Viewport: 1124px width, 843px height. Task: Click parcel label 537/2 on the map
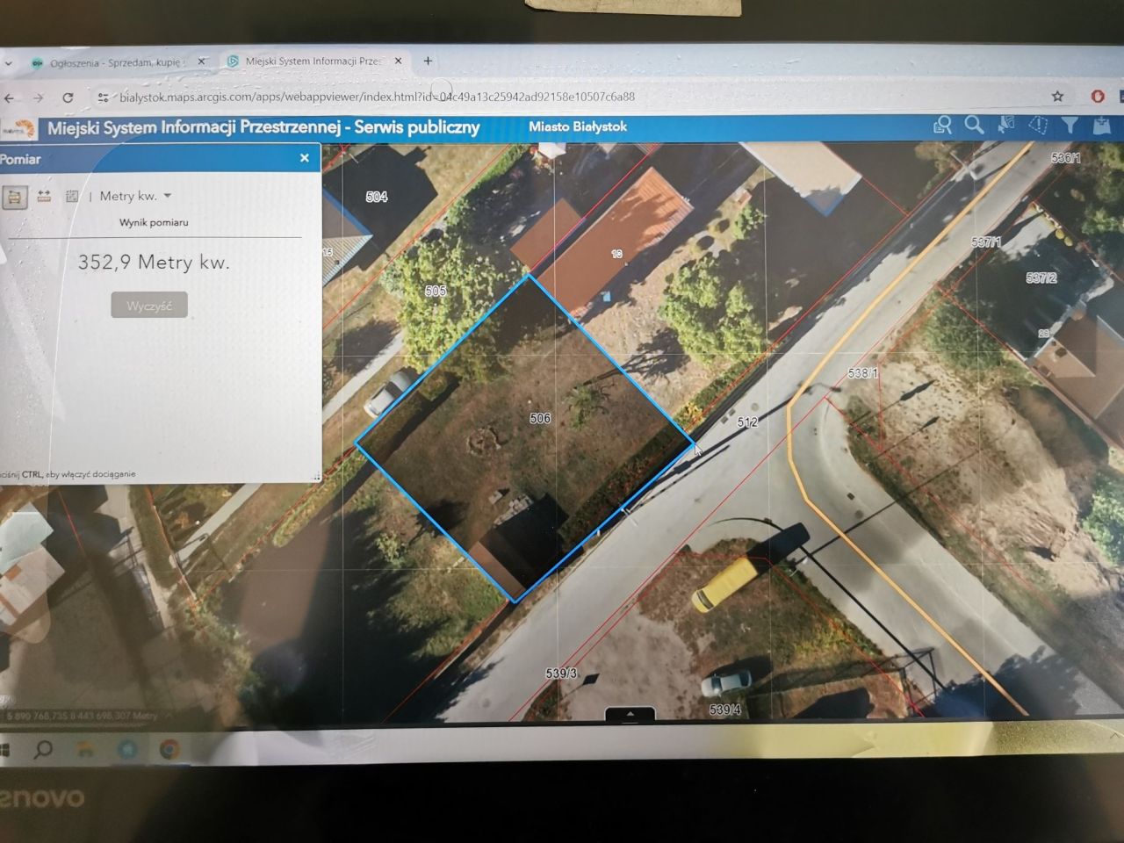point(1041,277)
